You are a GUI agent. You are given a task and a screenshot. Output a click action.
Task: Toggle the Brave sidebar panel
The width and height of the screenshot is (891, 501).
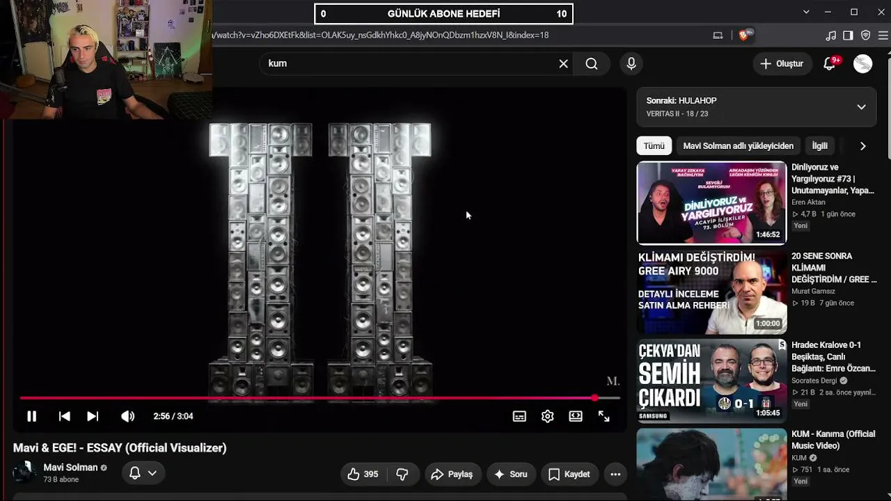848,35
